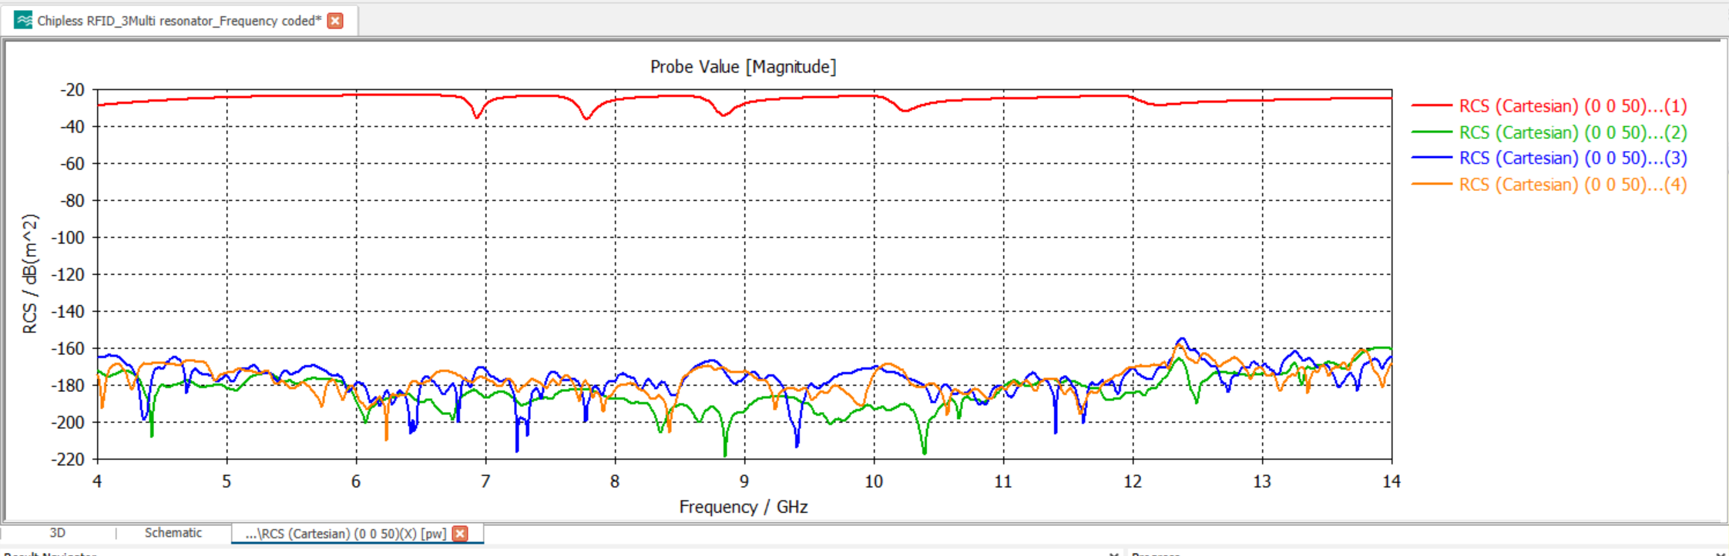
Task: Close the Chipless RFID project tab
Action: pyautogui.click(x=335, y=21)
